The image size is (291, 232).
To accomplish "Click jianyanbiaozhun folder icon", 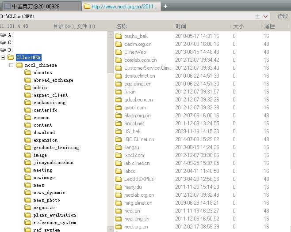I will 28,163.
